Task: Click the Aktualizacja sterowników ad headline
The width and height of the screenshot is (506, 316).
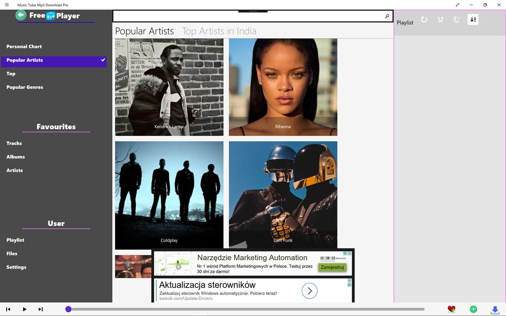Action: [x=207, y=284]
